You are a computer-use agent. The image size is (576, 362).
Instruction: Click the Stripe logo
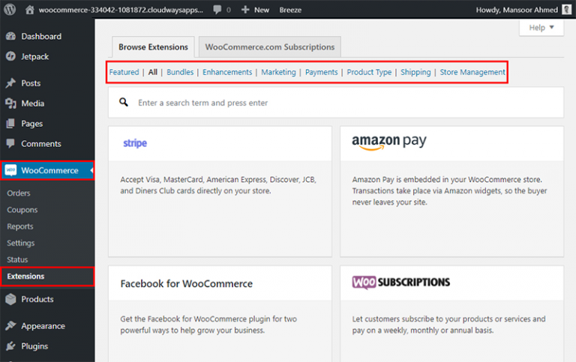[x=135, y=143]
